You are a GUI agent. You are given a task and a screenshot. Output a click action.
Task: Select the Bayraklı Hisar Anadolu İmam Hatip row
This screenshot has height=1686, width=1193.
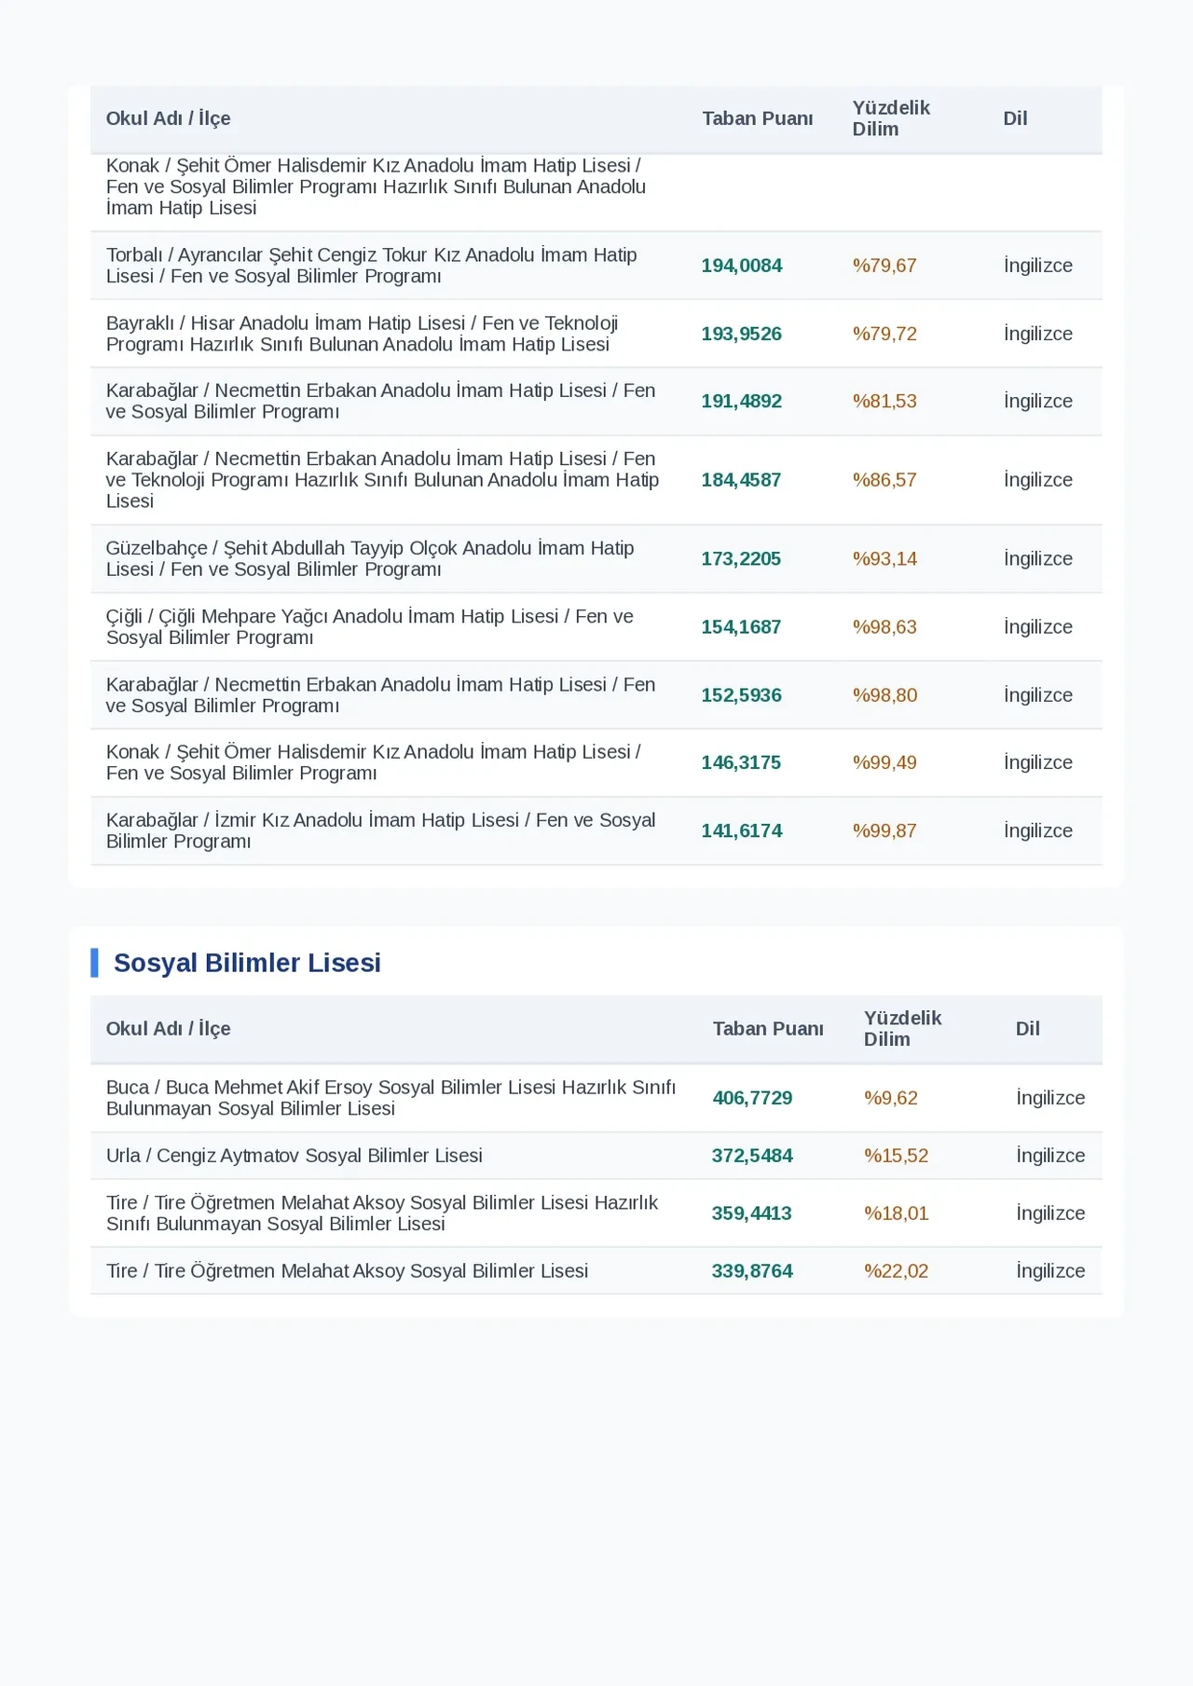click(596, 334)
